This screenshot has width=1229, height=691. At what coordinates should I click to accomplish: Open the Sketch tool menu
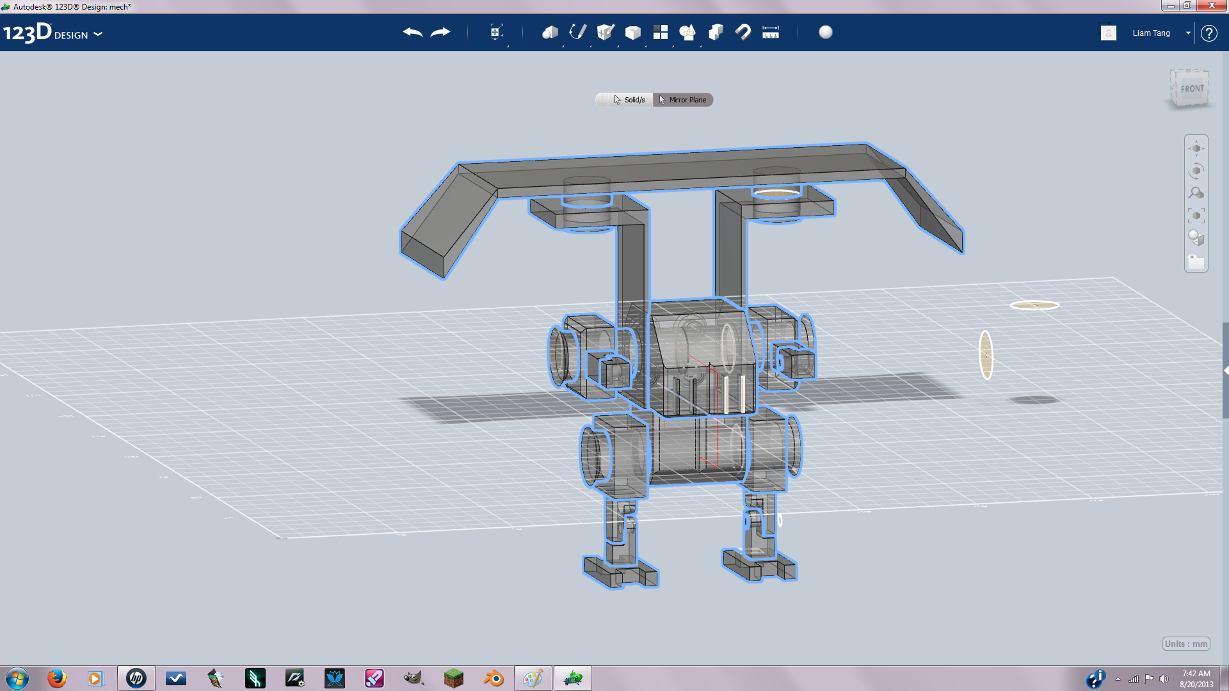click(577, 32)
